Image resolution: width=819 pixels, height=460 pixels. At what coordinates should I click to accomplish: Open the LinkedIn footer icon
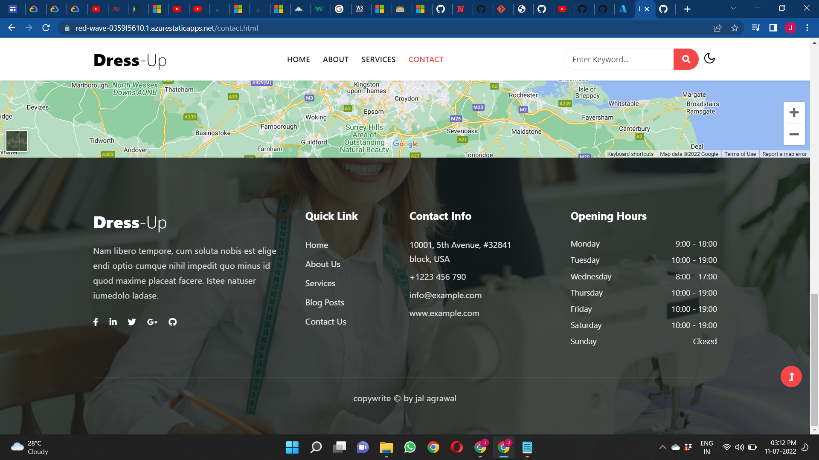[x=113, y=322]
